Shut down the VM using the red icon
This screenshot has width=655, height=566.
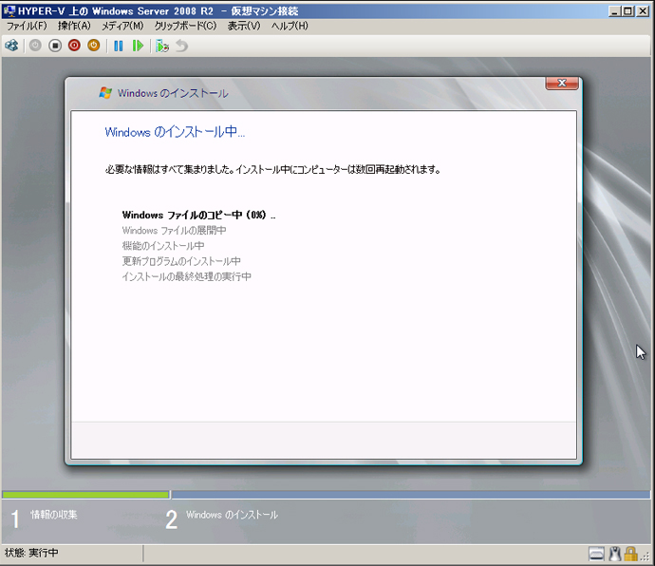(74, 46)
